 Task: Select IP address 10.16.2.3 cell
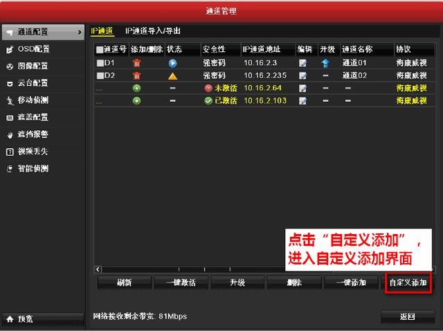[x=260, y=63]
